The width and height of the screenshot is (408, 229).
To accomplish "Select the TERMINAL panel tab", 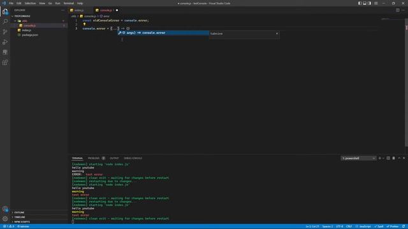I will click(77, 158).
